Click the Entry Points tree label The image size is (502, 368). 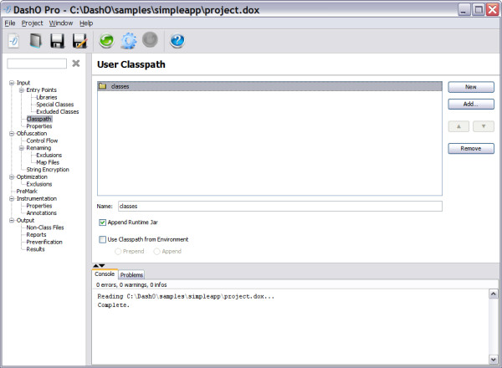coord(41,90)
